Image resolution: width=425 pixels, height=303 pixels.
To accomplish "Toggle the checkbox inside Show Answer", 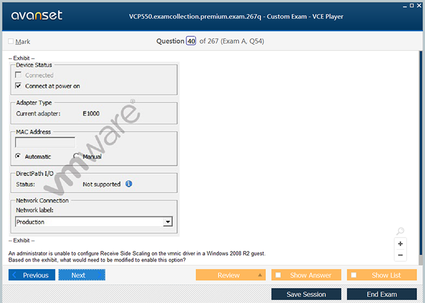I will (x=278, y=275).
